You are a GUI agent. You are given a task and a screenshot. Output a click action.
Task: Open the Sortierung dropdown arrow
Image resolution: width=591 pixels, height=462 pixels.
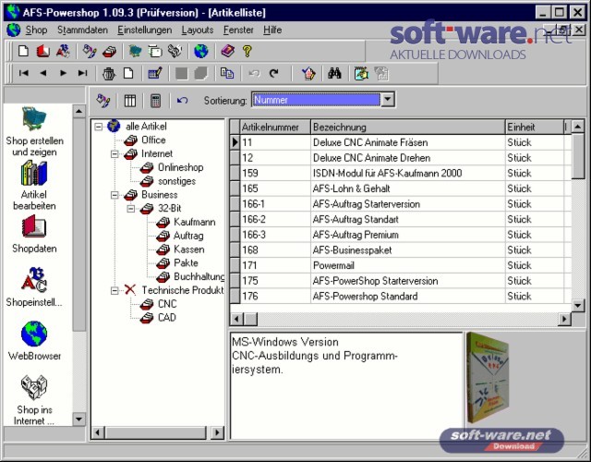(x=388, y=100)
